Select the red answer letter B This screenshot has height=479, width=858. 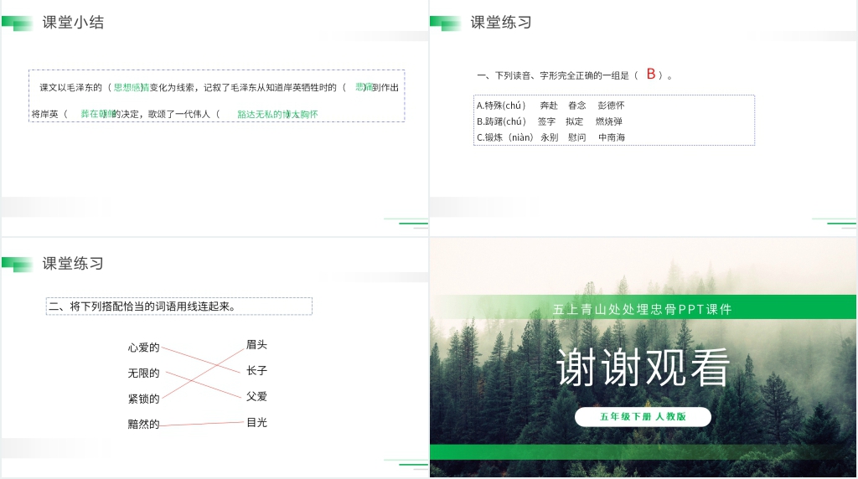[x=650, y=74]
